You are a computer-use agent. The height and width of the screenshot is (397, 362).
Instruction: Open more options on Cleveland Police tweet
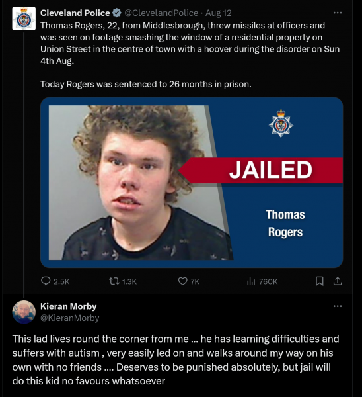coord(338,13)
